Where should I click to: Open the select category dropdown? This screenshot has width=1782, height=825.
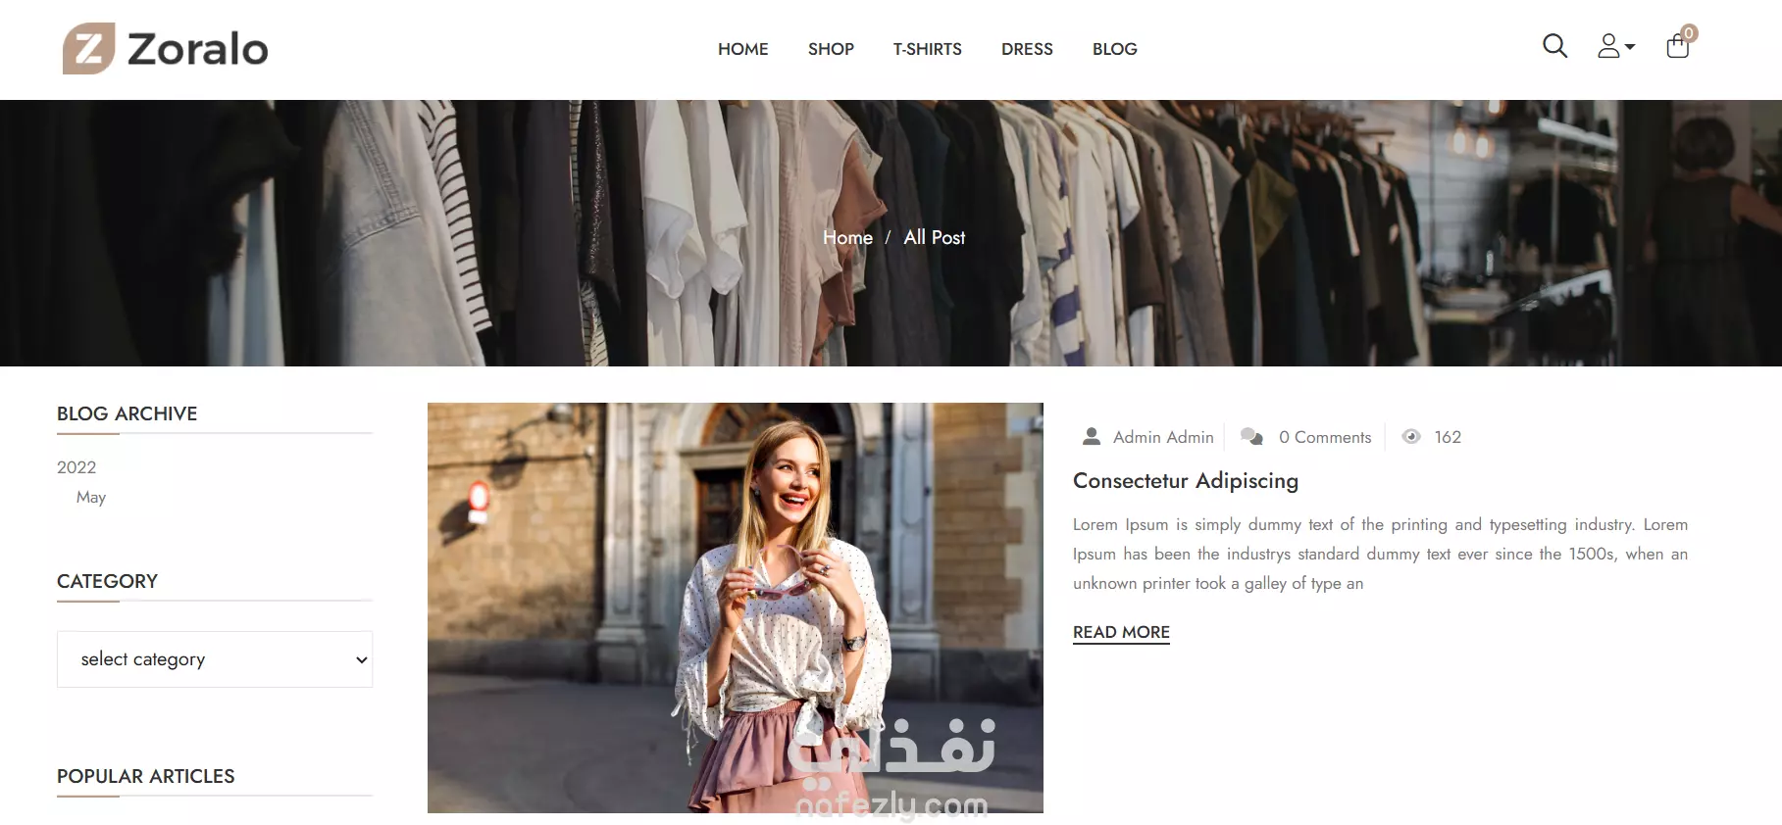click(x=215, y=659)
